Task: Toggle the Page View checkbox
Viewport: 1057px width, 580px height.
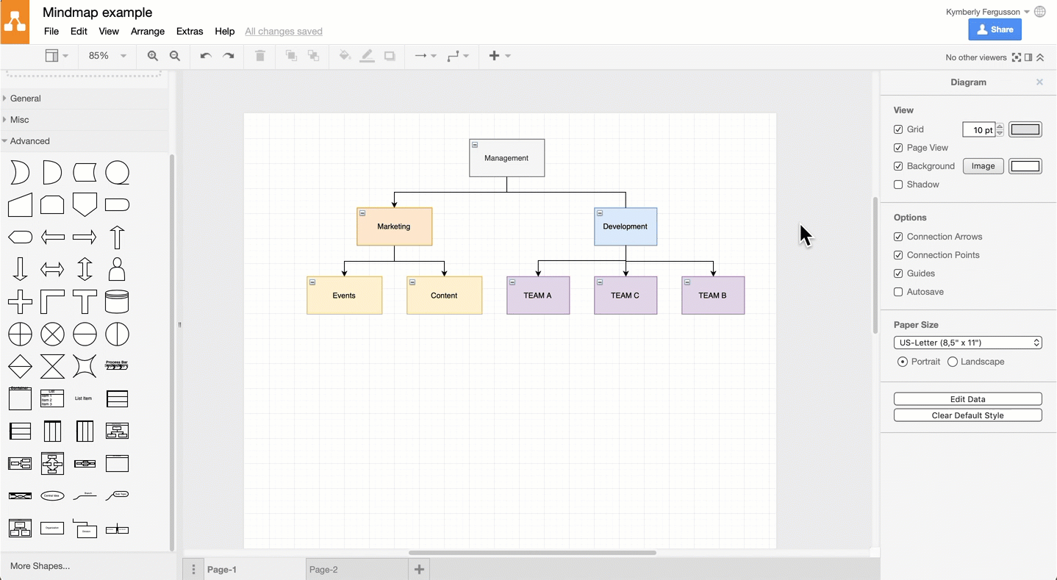Action: [898, 148]
